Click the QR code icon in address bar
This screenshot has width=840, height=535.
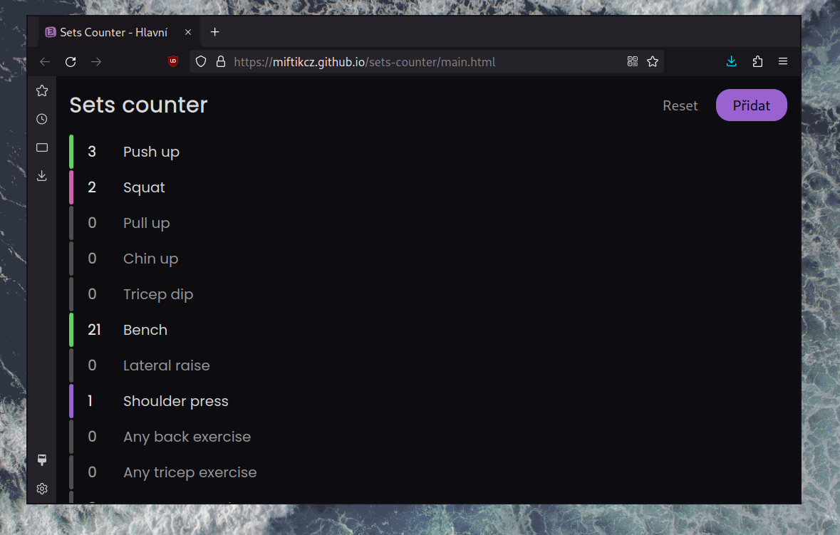coord(632,62)
